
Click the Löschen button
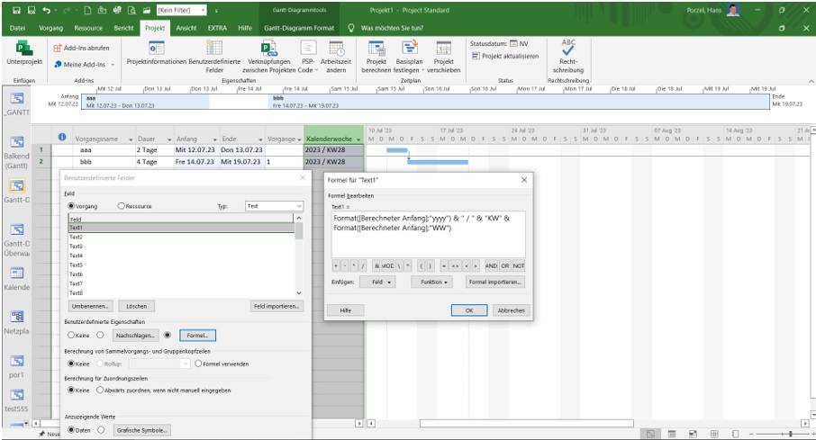136,306
